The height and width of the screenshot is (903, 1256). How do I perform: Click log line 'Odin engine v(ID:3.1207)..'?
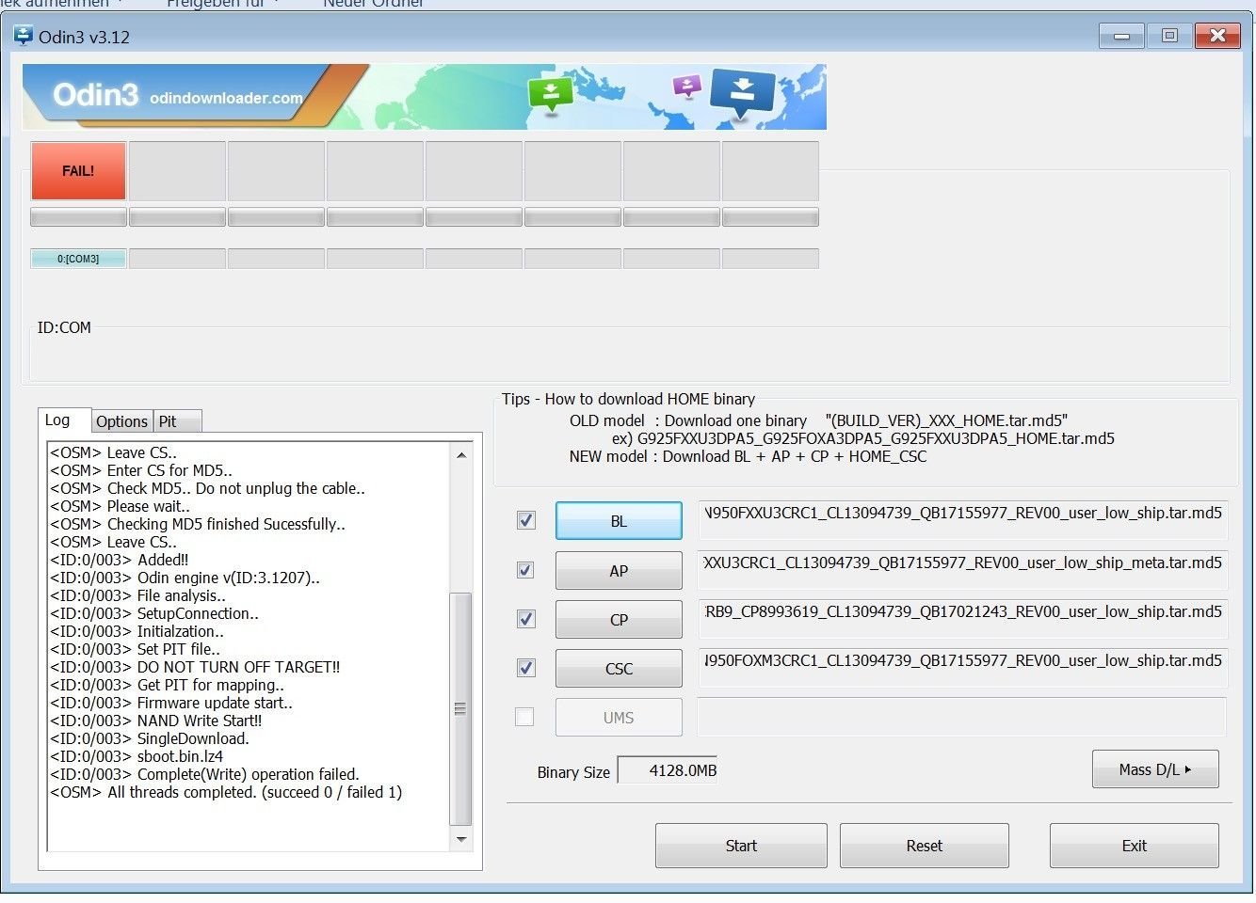pos(229,578)
